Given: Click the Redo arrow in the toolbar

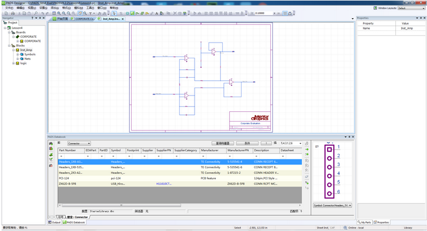Looking at the screenshot, I should (47, 13).
